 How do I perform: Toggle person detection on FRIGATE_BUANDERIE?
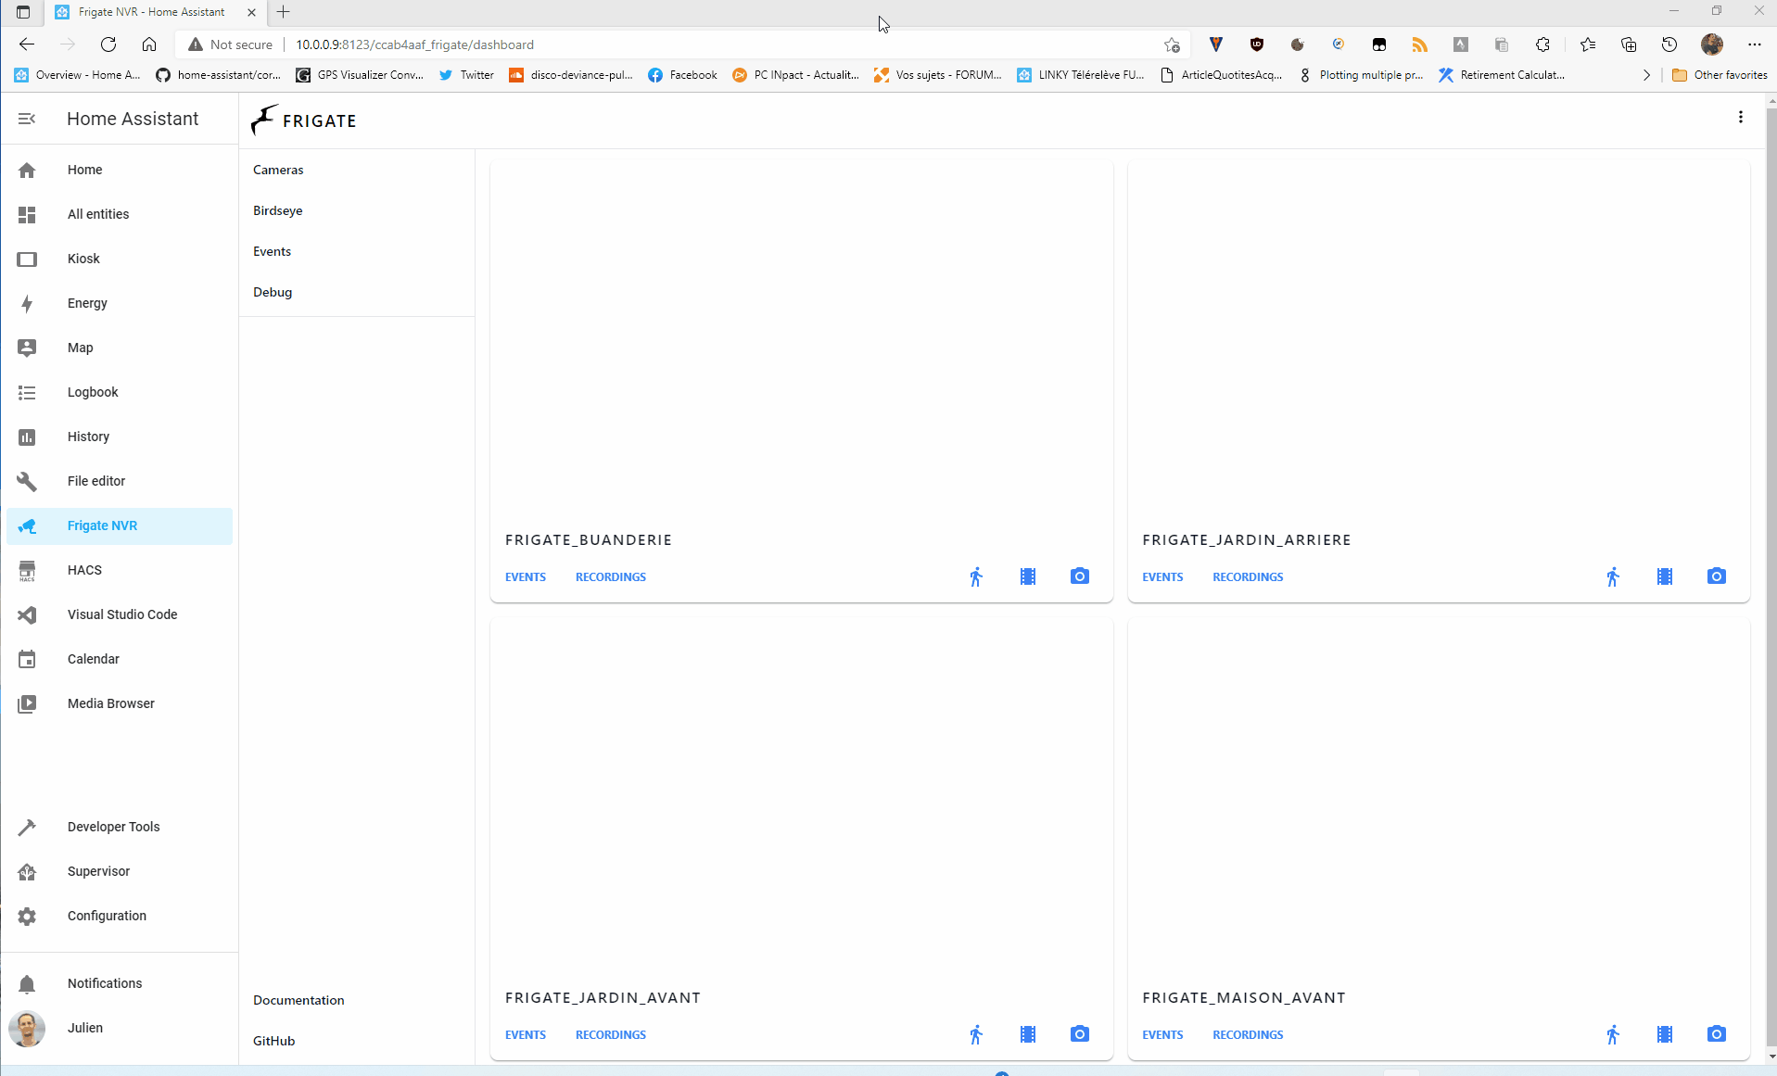pos(976,576)
